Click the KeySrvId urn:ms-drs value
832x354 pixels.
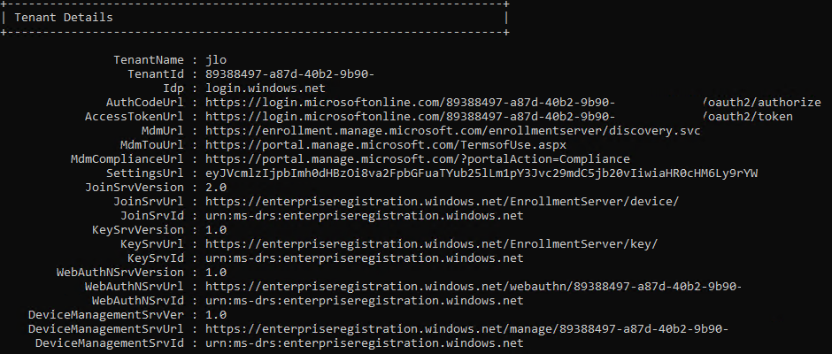click(x=364, y=258)
